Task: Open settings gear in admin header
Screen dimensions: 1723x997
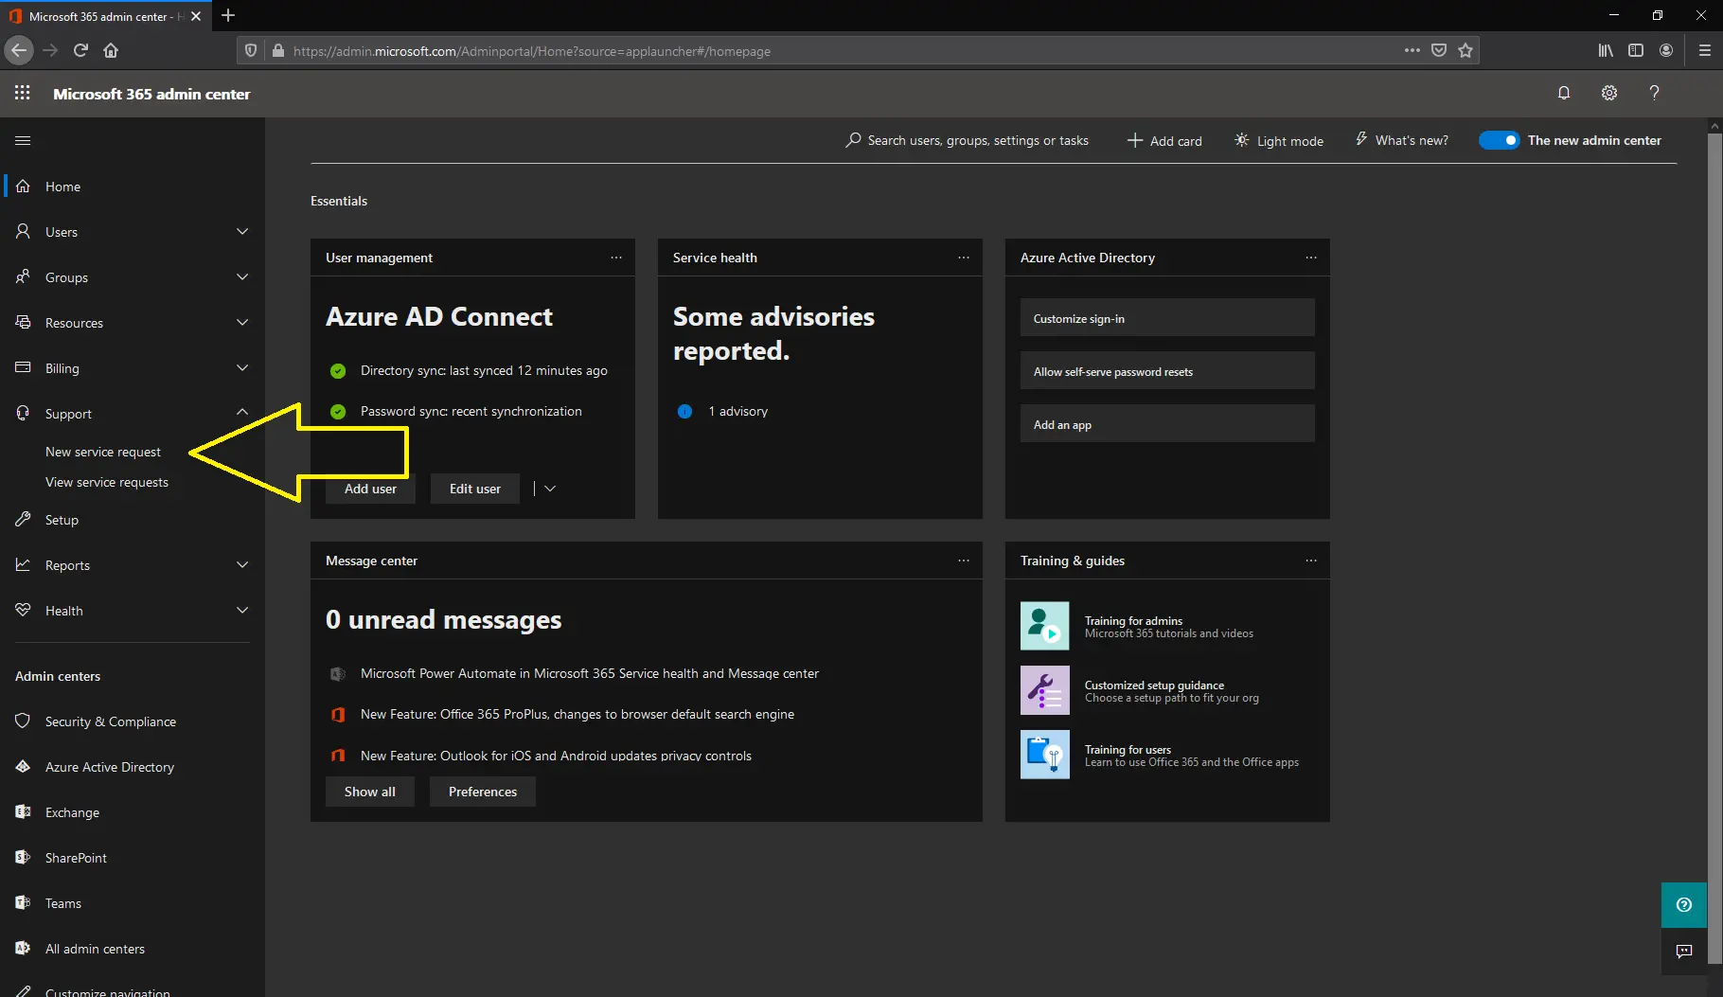Action: click(x=1609, y=93)
